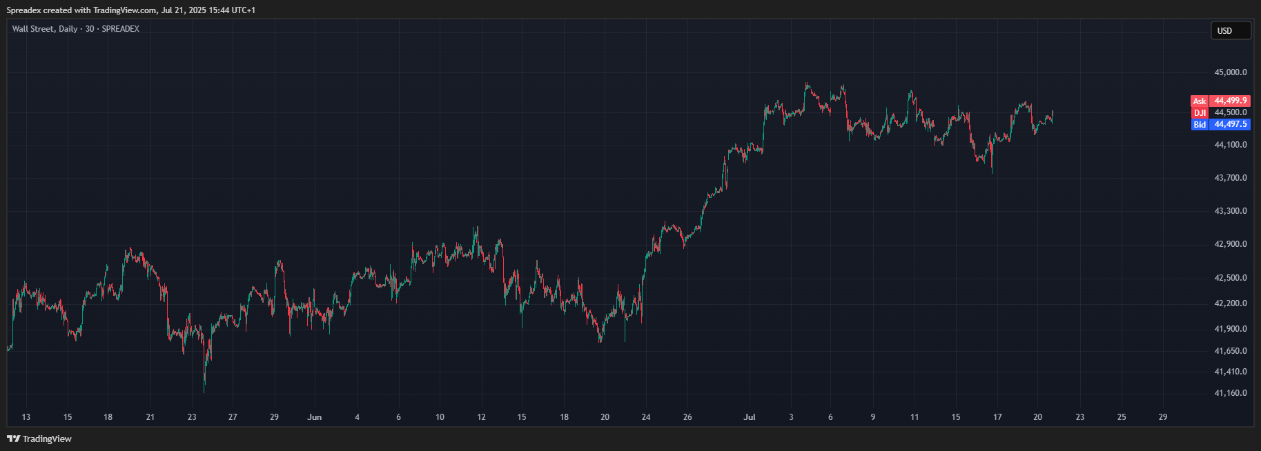
Task: Select date label 21 on the time axis
Action: tap(150, 417)
